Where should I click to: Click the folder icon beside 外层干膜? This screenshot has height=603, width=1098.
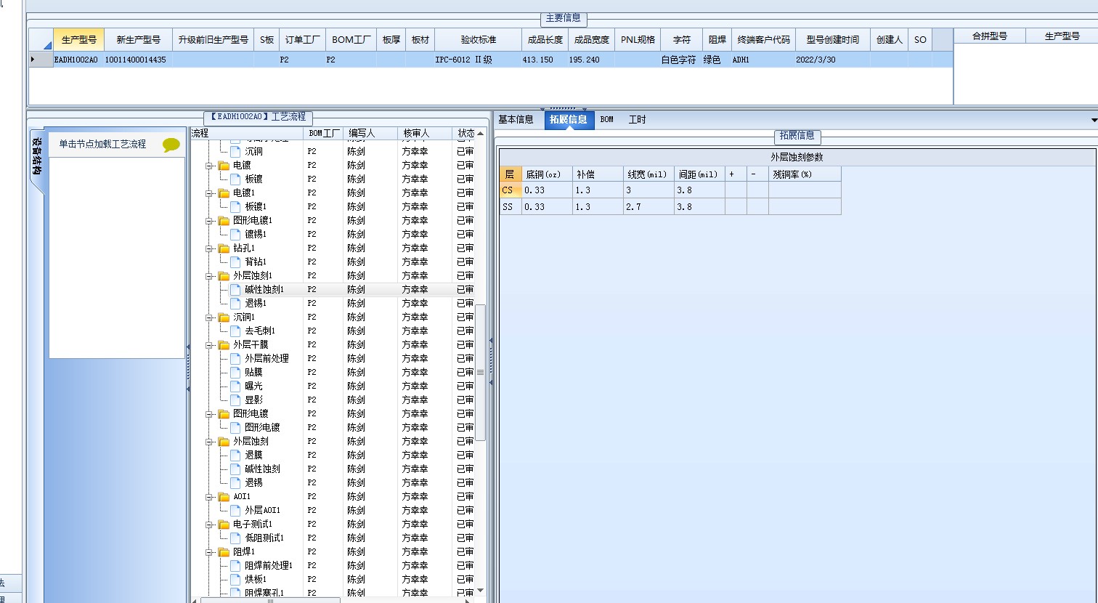tap(224, 344)
